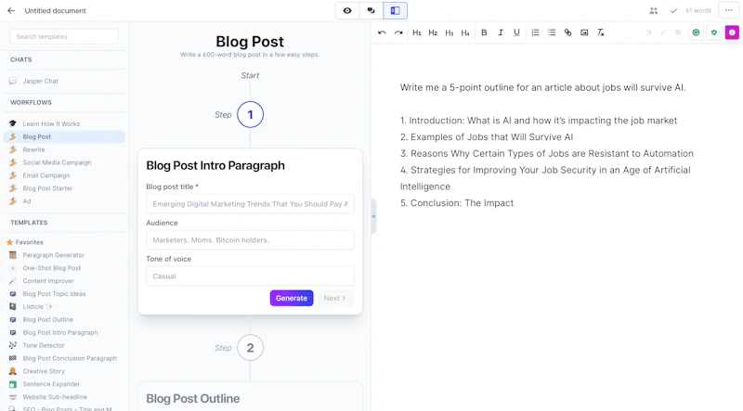Clear text formatting
The height and width of the screenshot is (411, 743).
(600, 32)
